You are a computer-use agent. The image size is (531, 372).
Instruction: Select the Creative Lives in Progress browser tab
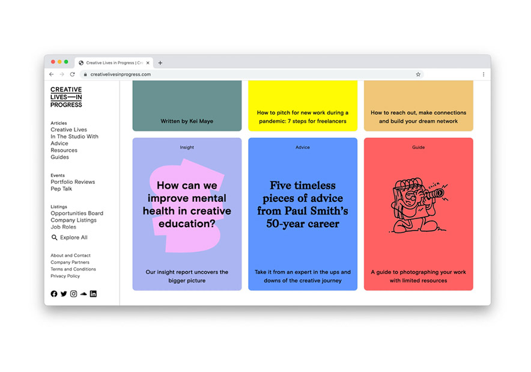click(x=114, y=63)
